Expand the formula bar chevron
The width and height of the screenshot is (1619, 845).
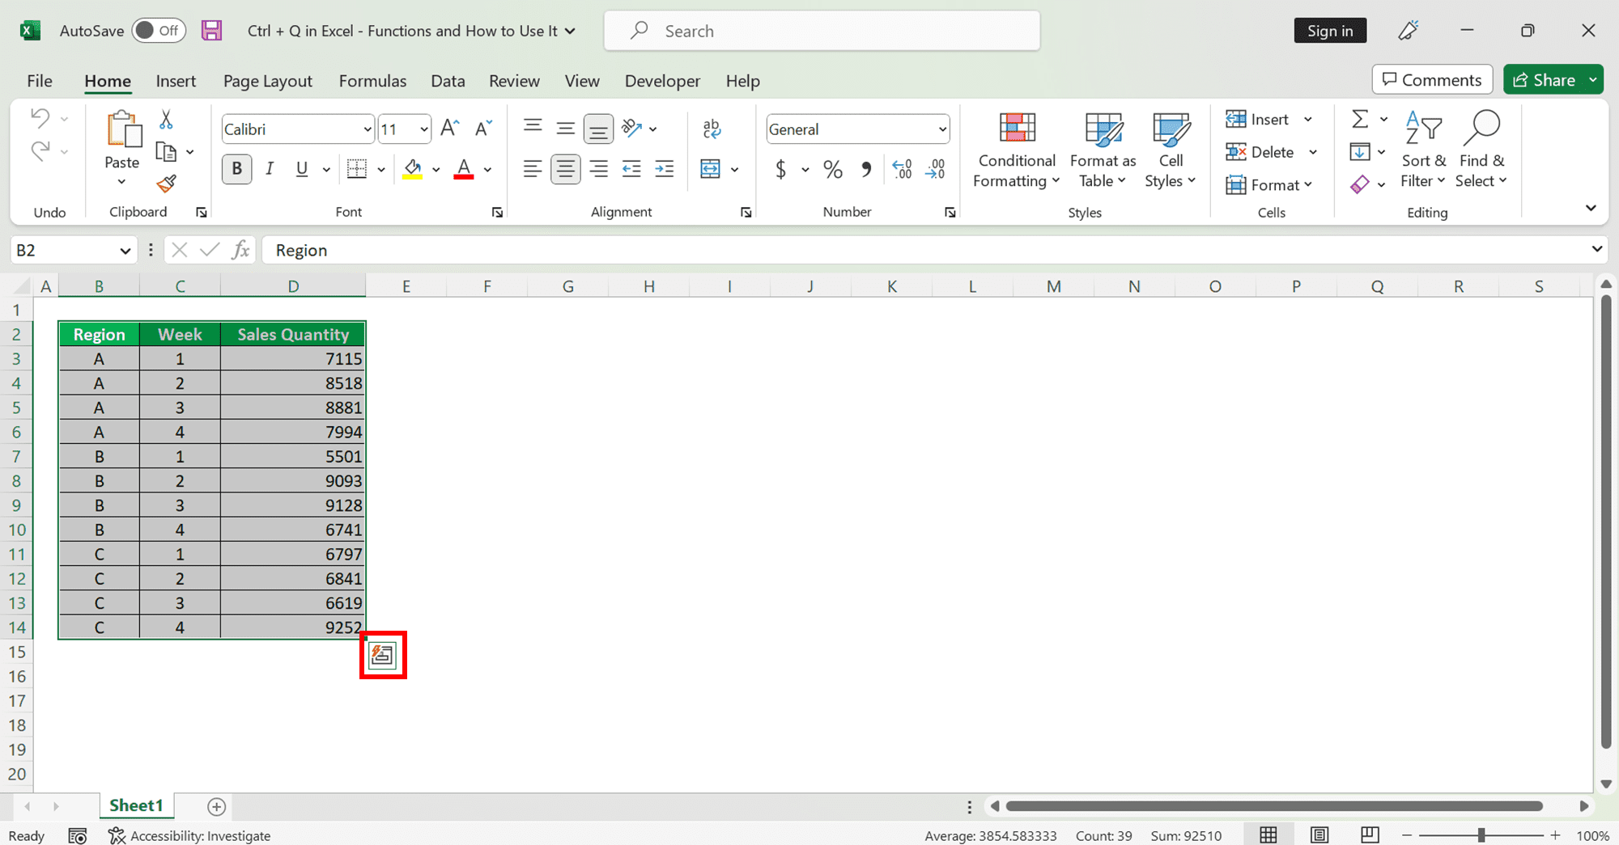click(x=1596, y=249)
